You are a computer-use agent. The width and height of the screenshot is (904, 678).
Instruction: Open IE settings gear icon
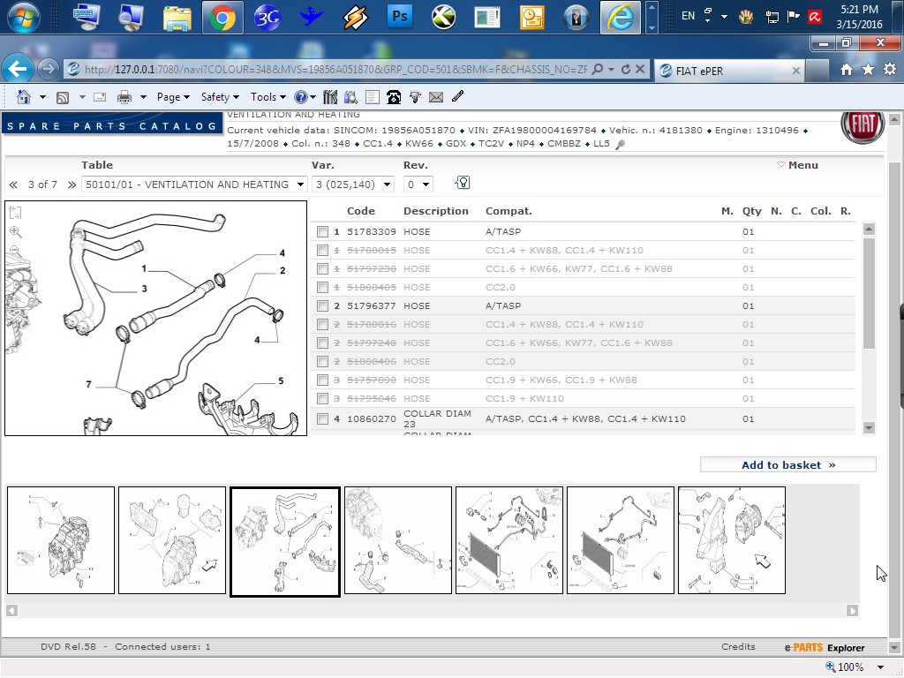[x=890, y=69]
